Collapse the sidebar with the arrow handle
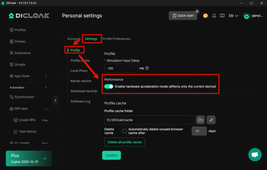This screenshot has height=170, width=267. [x=55, y=100]
